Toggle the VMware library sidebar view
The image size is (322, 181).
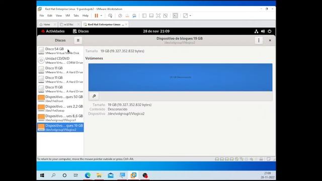[x=144, y=16]
